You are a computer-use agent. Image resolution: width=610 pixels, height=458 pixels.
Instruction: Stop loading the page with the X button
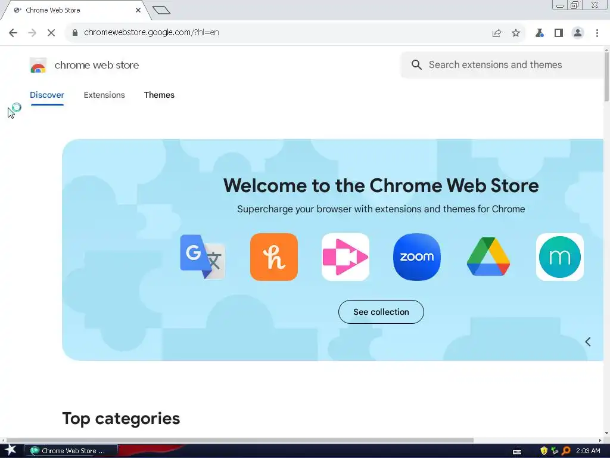coord(51,33)
